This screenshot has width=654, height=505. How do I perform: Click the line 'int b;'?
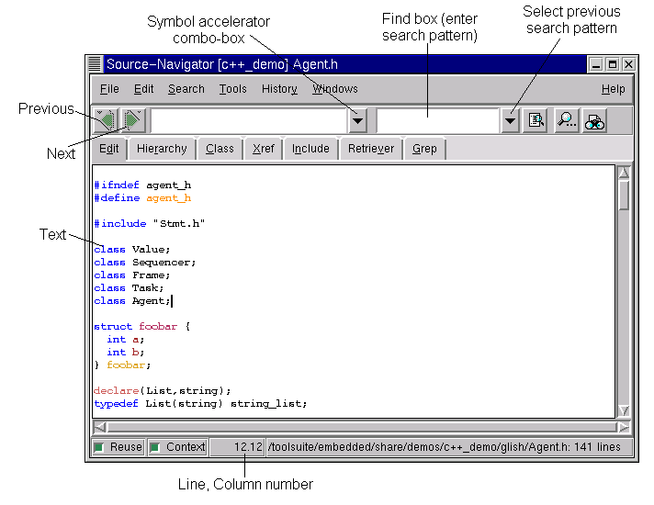point(125,353)
